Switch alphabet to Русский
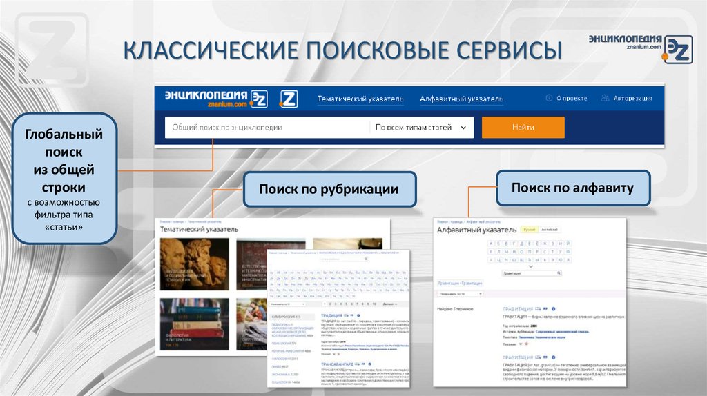This screenshot has width=707, height=396. [x=529, y=229]
